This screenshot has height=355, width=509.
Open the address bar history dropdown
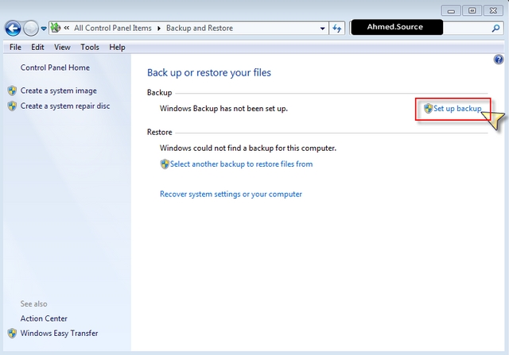[x=322, y=29]
